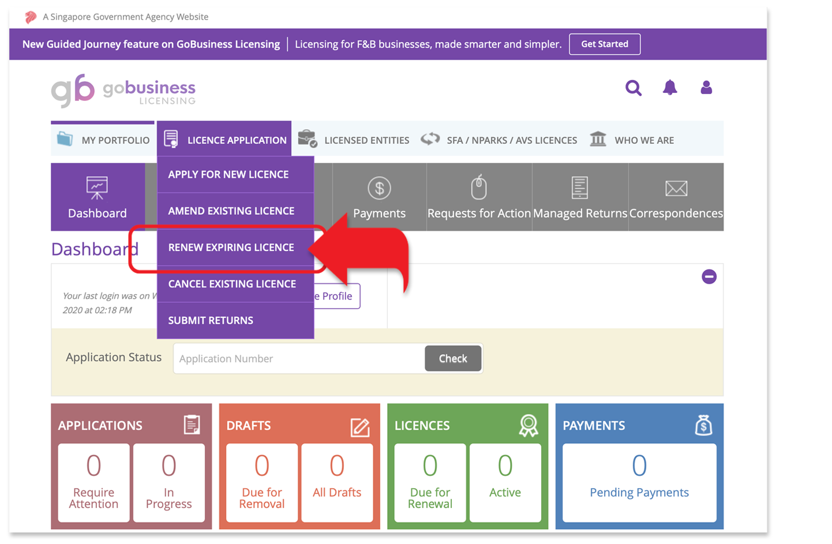The height and width of the screenshot is (544, 832).
Task: Click the Correspondences envelope icon
Action: point(676,188)
